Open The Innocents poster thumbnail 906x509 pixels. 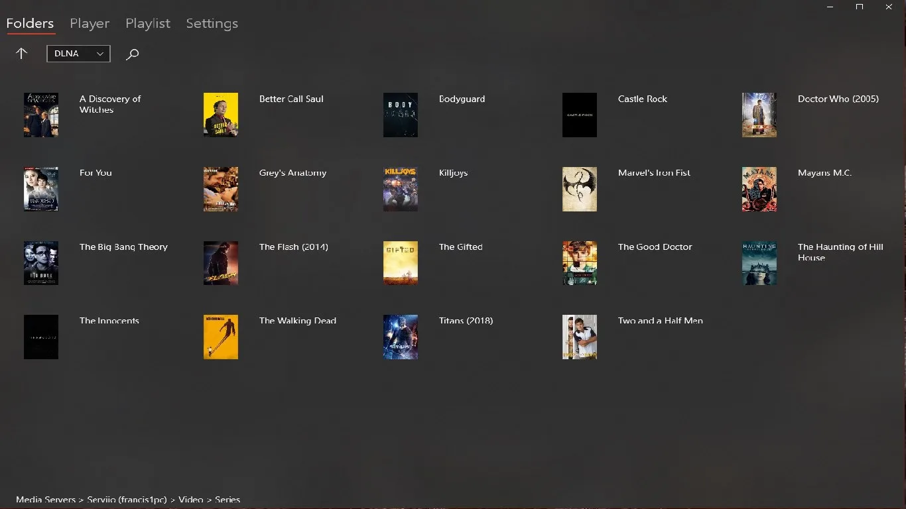coord(41,337)
